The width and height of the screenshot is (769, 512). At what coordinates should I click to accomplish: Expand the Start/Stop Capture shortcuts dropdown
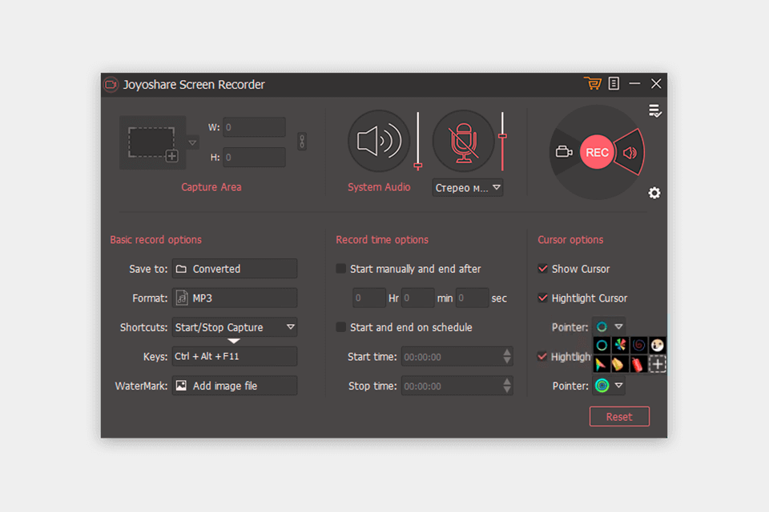tap(292, 327)
